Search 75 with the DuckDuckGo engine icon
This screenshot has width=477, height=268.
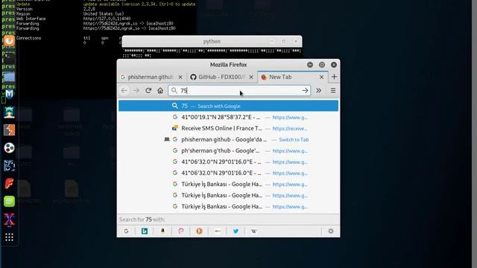199,232
